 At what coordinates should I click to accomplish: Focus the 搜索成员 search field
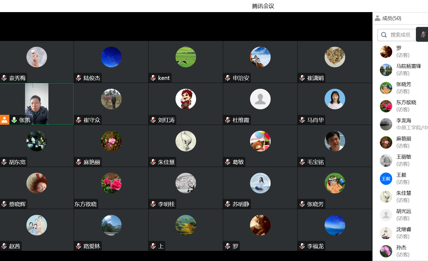coord(397,35)
